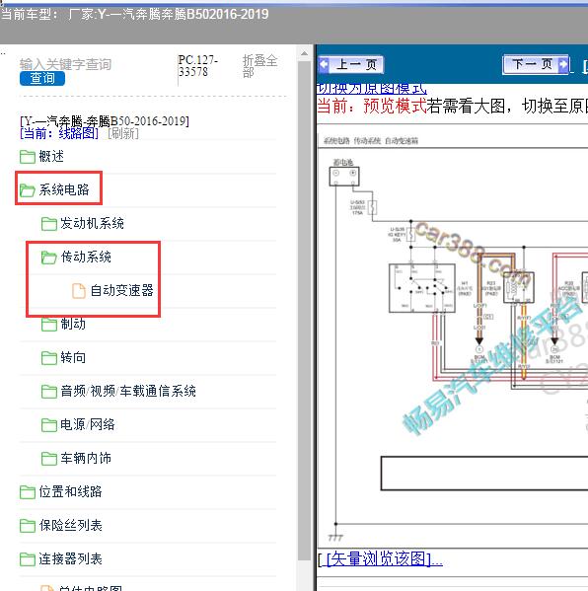Viewport: 588px width, 591px height.
Task: Open the 制动 folder icon
Action: (49, 325)
